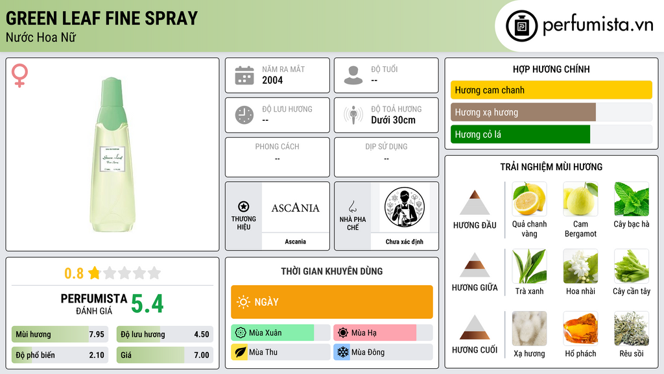The height and width of the screenshot is (374, 664).
Task: Click the Green Leaf perfume bottle image
Action: [112, 155]
